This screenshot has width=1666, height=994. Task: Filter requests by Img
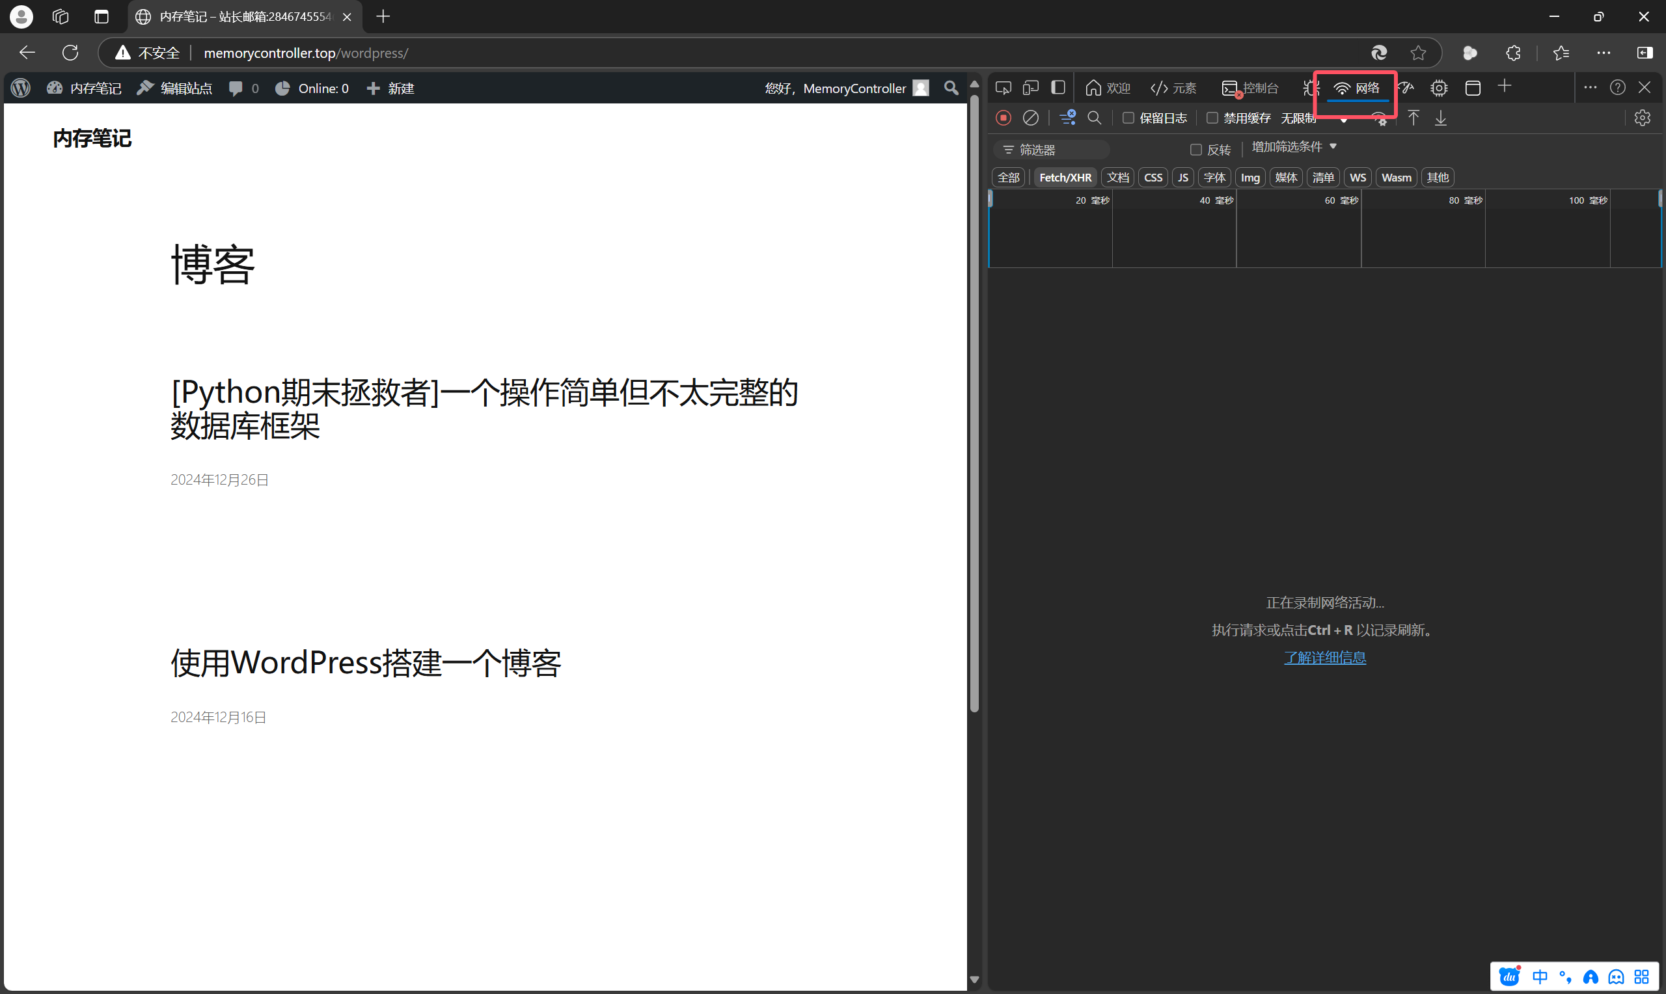click(1250, 178)
